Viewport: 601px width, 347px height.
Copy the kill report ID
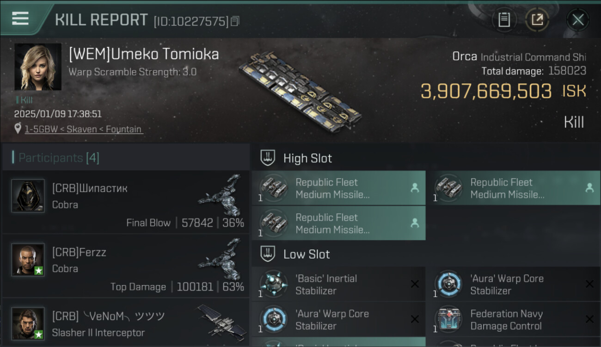235,21
